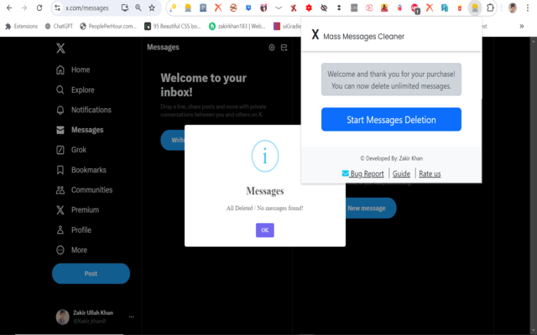
Task: Open Bookmarks in X sidebar
Action: point(81,170)
